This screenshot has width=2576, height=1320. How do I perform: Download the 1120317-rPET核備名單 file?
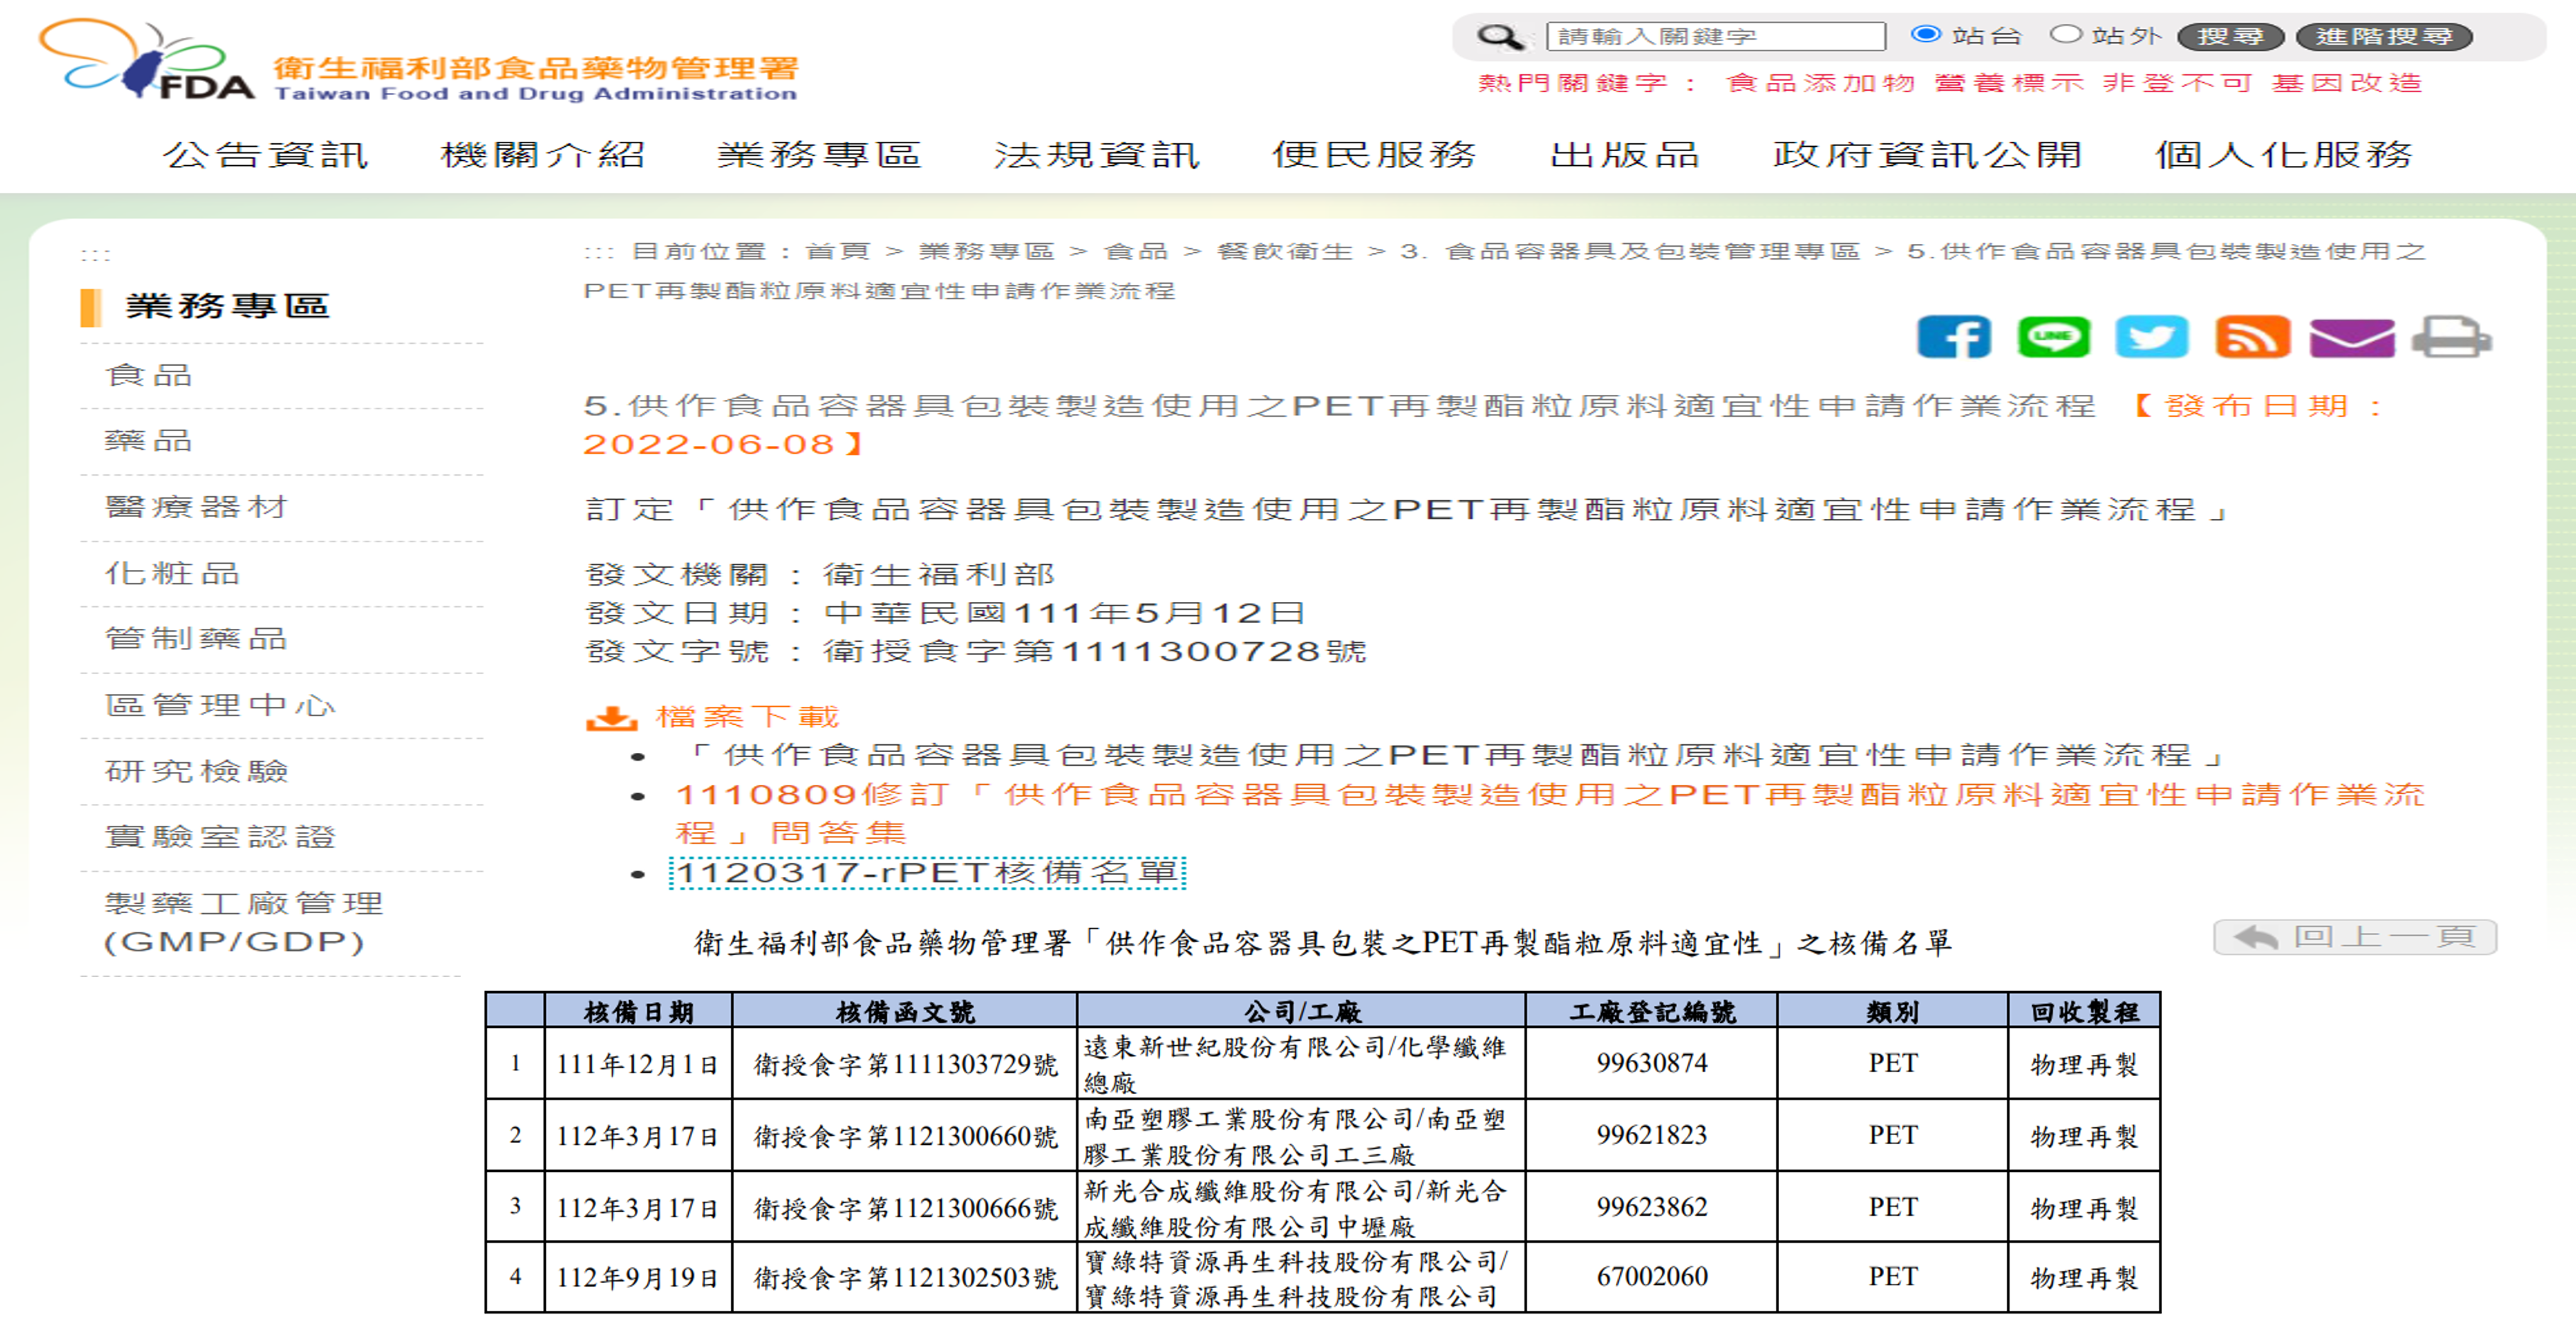pos(927,873)
